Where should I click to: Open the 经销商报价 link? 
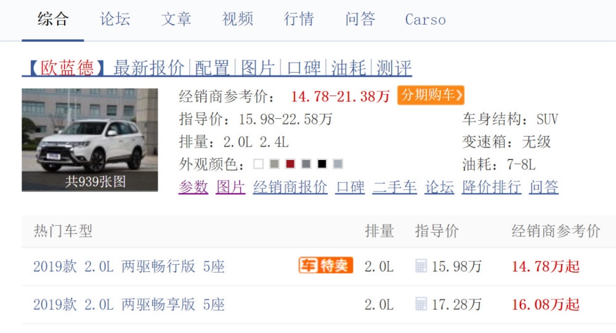[x=290, y=187]
